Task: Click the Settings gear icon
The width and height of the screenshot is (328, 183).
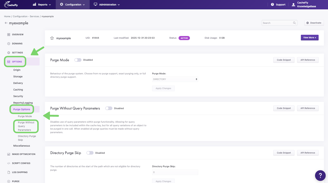Action: click(x=9, y=53)
